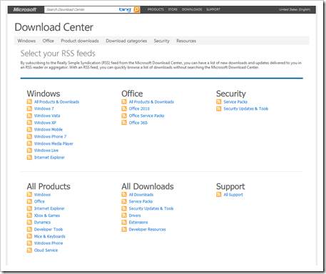The height and width of the screenshot is (274, 326).
Task: Open Service Packs feed under All Downloads
Action: [x=141, y=201]
